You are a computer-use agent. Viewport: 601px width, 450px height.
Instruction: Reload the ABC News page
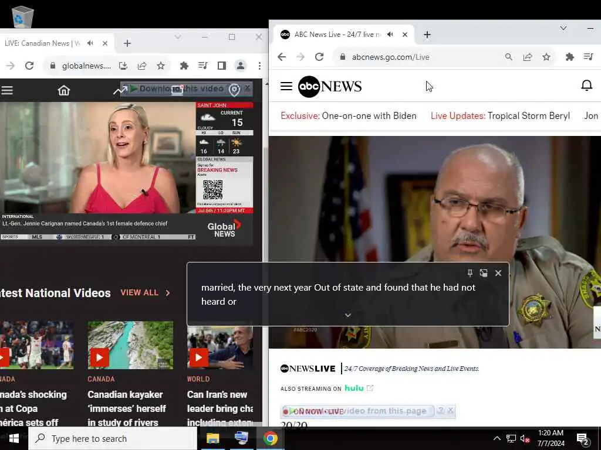click(x=319, y=57)
